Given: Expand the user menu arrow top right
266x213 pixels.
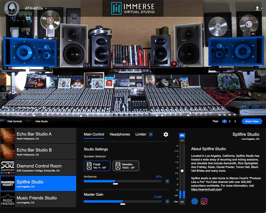Looking at the screenshot, I should click(x=261, y=8).
